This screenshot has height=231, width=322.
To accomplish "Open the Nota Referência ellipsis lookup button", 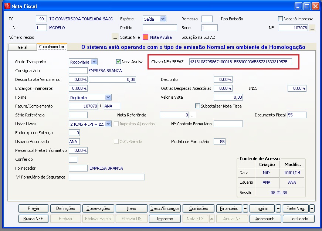I will click(x=193, y=115).
